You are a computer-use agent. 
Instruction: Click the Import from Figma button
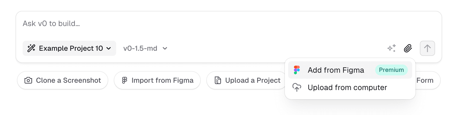pyautogui.click(x=157, y=80)
